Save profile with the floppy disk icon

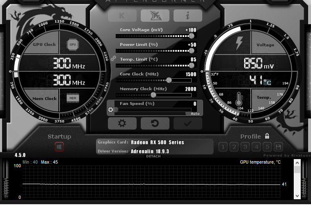(x=278, y=147)
